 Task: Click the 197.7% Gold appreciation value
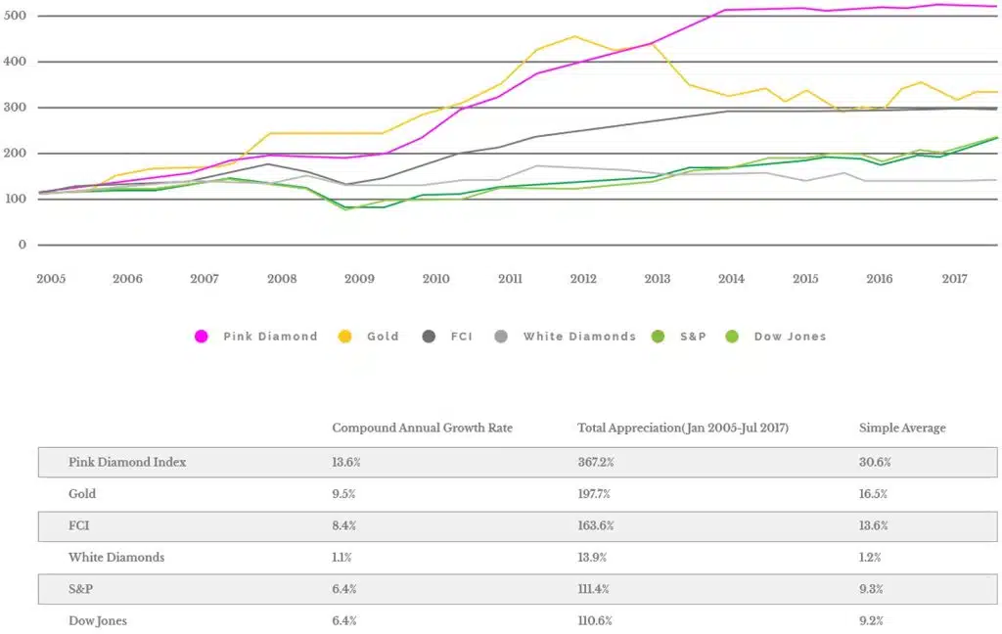pyautogui.click(x=594, y=494)
